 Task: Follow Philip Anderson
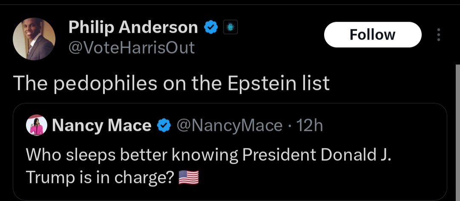click(372, 35)
